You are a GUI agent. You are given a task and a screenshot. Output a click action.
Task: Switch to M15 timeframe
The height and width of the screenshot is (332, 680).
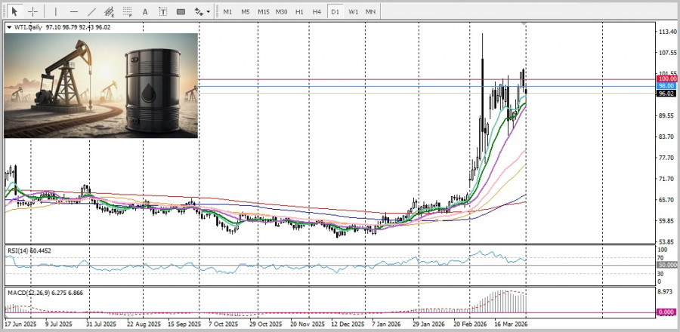[263, 12]
